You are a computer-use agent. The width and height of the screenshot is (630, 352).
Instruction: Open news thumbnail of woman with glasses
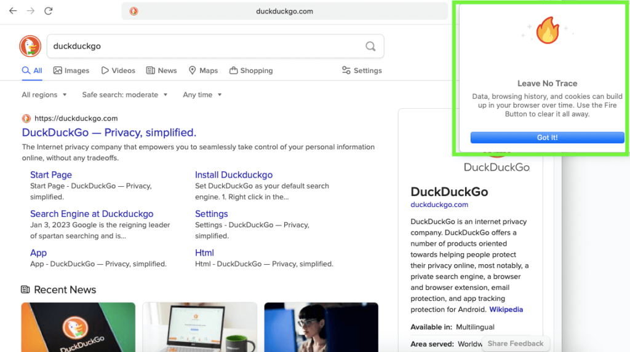point(321,327)
